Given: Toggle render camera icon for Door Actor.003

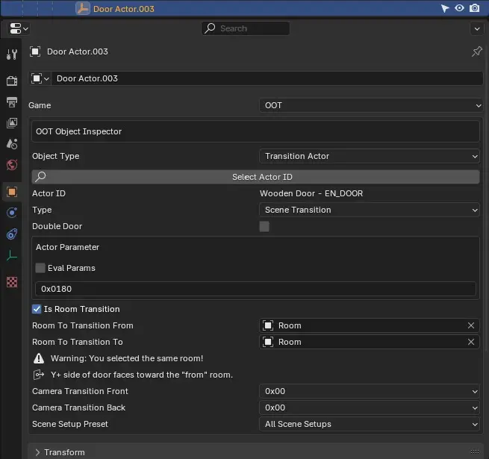Looking at the screenshot, I should 474,8.
